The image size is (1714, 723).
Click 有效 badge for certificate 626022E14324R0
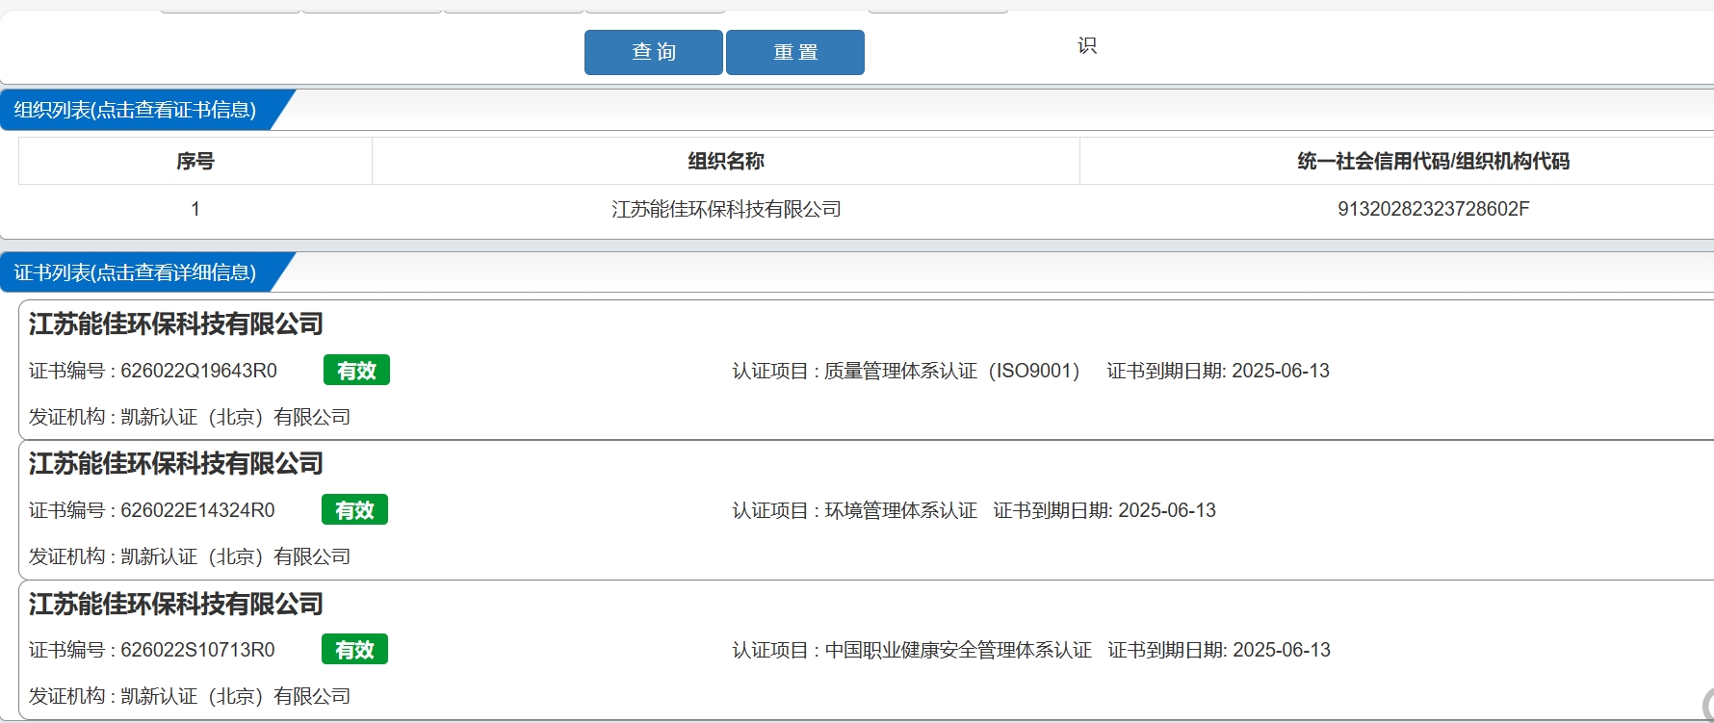[354, 510]
